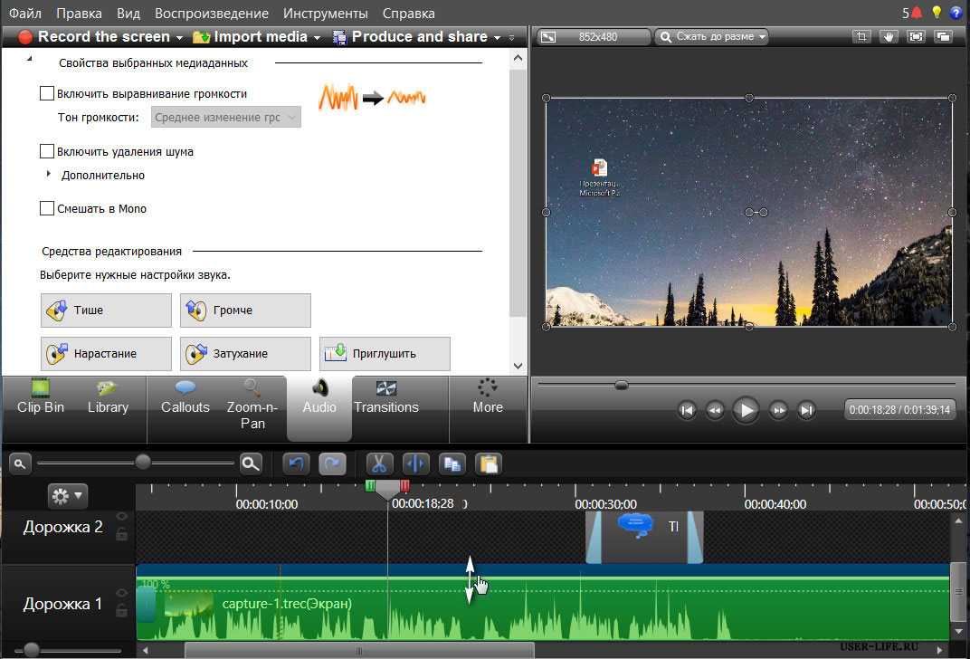
Task: Click Record the screen button
Action: [95, 37]
